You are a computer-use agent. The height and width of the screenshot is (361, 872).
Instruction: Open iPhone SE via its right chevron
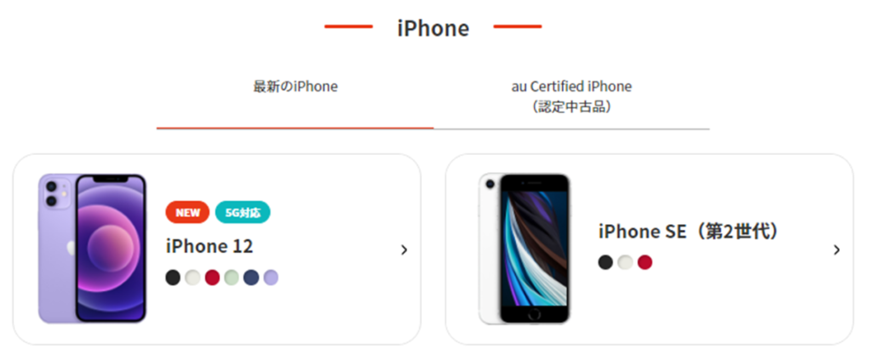pyautogui.click(x=836, y=250)
